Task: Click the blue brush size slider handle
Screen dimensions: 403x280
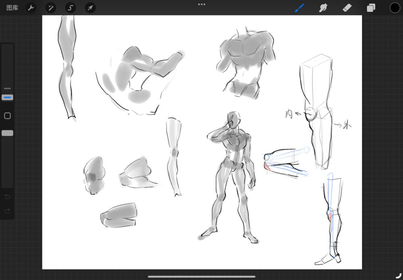Action: [x=7, y=97]
